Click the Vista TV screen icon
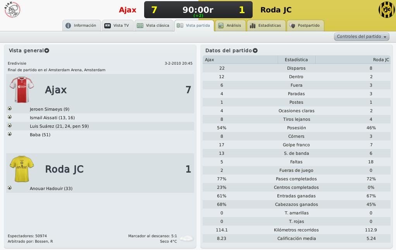 pyautogui.click(x=108, y=26)
